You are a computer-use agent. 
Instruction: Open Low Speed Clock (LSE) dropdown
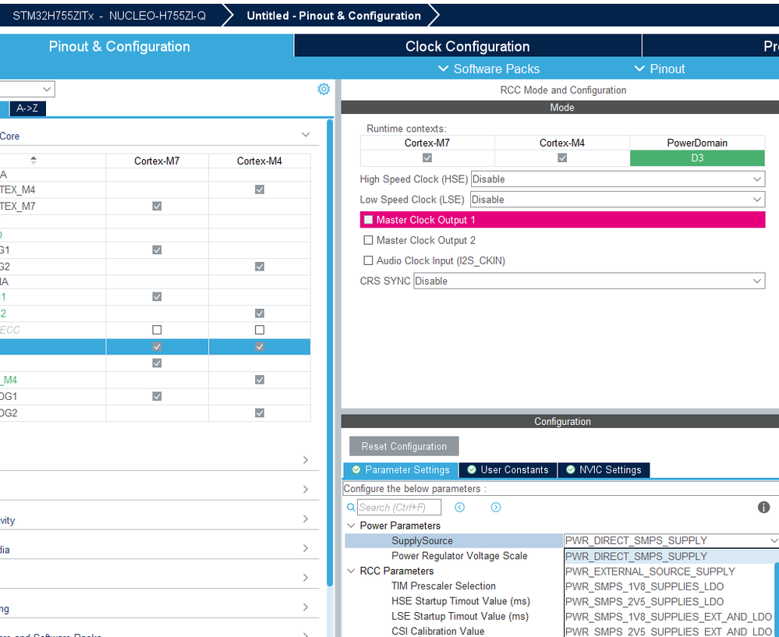618,200
